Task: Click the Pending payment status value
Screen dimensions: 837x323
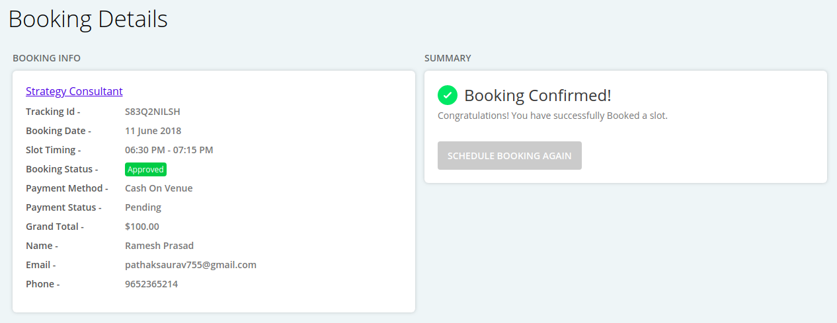Action: click(143, 207)
